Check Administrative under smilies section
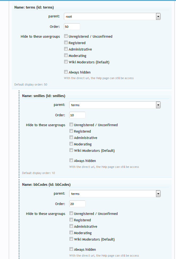Viewport: 176px width, 259px height. [71, 137]
